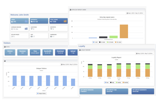Click the Bandwidth cloud download icon

click(32, 22)
